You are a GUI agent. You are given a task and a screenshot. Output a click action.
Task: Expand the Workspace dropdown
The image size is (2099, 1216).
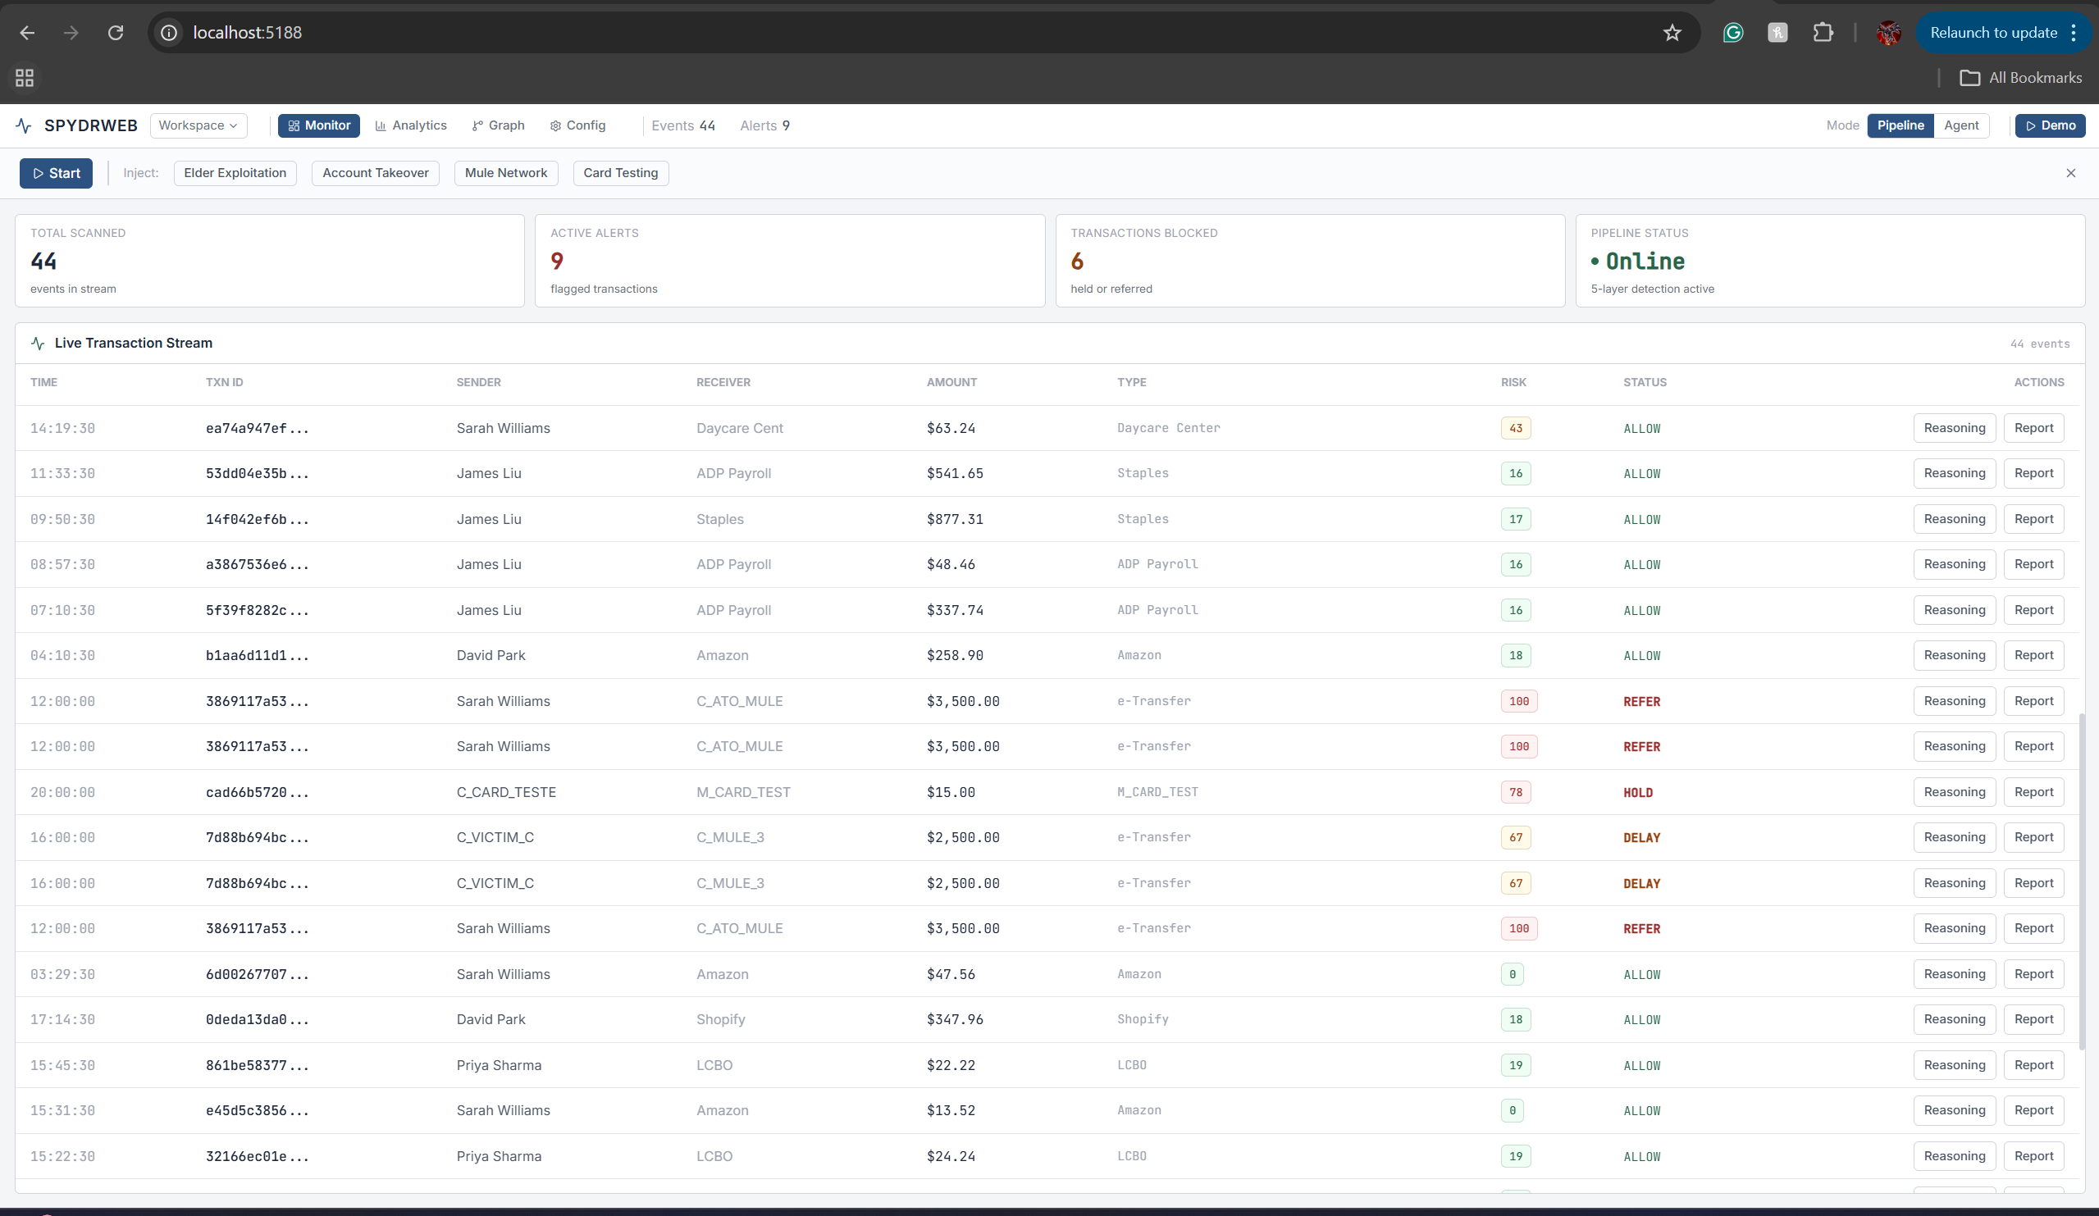(198, 125)
